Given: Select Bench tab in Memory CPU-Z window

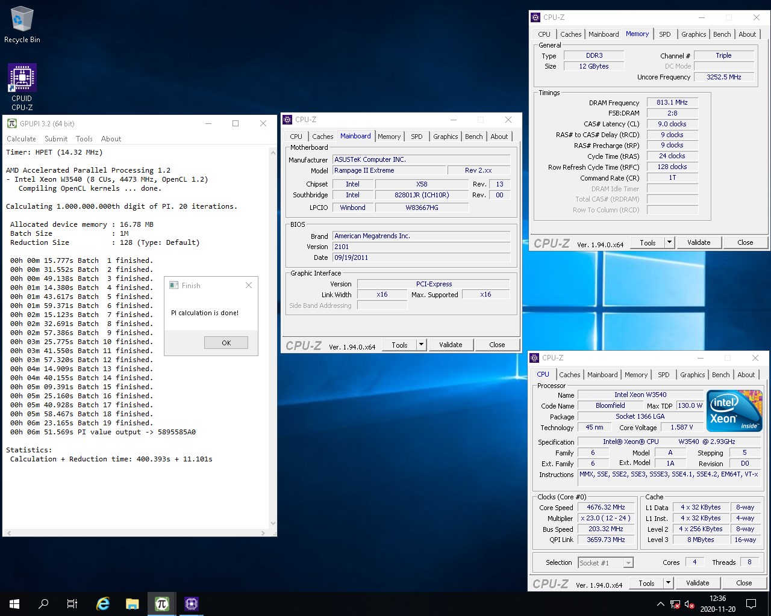Looking at the screenshot, I should coord(722,34).
